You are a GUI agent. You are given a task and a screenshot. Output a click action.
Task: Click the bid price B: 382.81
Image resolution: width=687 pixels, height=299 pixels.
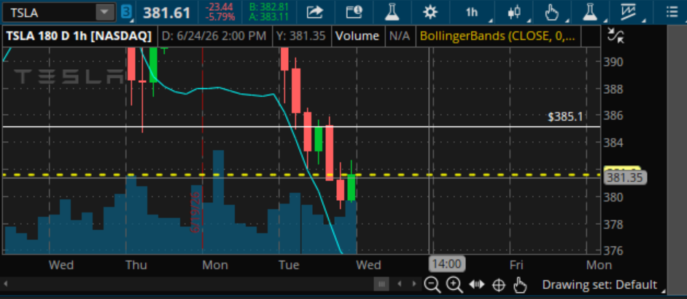[269, 7]
